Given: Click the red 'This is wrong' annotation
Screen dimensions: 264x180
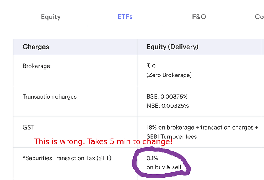Looking at the screenshot, I should [x=103, y=141].
